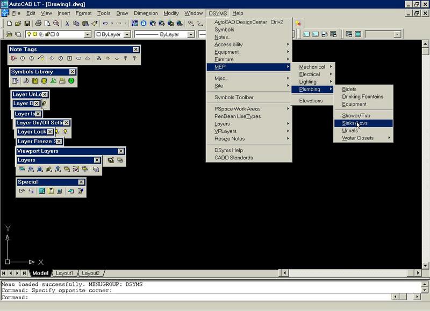
Task: Choose Drinking Fountains in the Plumbing submenu
Action: tap(363, 97)
